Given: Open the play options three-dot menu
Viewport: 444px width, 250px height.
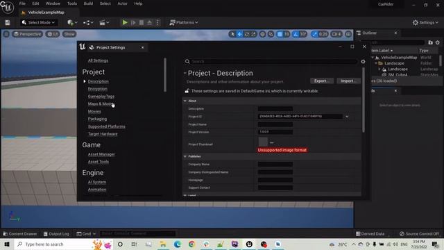Looking at the screenshot, I should point(157,22).
